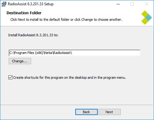The width and height of the screenshot is (154, 120).
Task: Uncheck the create shortcuts checkbox
Action: [x=10, y=78]
